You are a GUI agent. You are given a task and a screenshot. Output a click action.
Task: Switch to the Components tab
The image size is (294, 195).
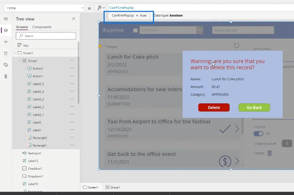point(42,27)
